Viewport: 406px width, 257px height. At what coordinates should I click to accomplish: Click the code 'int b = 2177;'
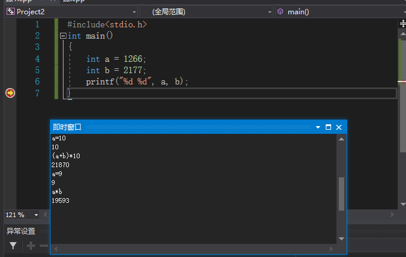(x=116, y=70)
